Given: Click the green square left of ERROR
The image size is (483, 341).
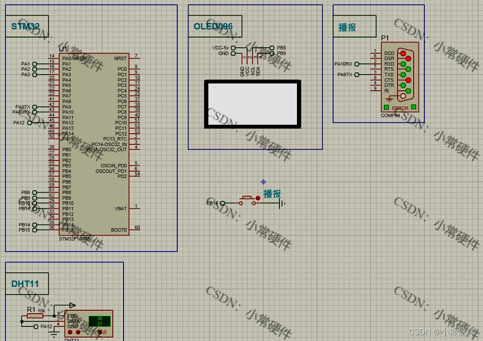Looking at the screenshot, I should (x=386, y=107).
